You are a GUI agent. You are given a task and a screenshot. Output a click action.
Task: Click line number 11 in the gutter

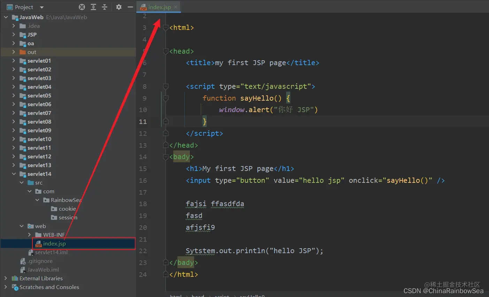(143, 122)
